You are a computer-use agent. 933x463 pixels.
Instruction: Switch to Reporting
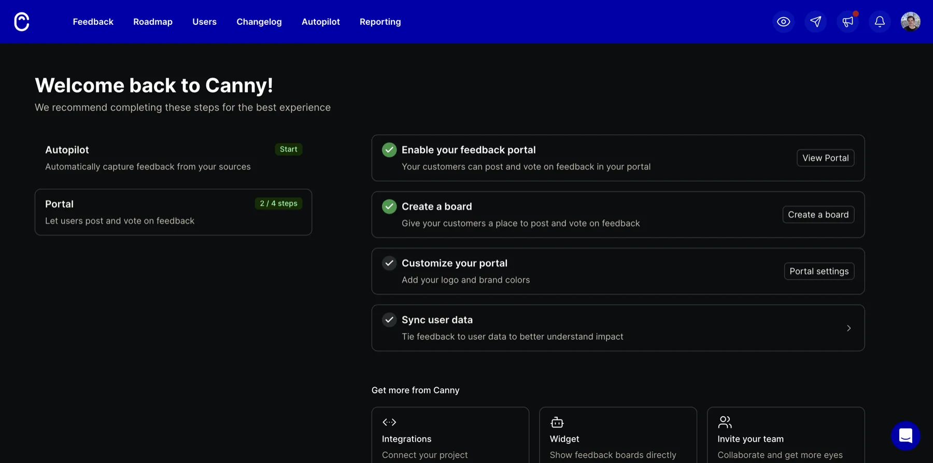(380, 22)
